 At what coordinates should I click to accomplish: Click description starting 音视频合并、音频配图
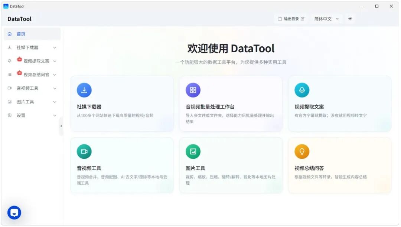(x=122, y=180)
